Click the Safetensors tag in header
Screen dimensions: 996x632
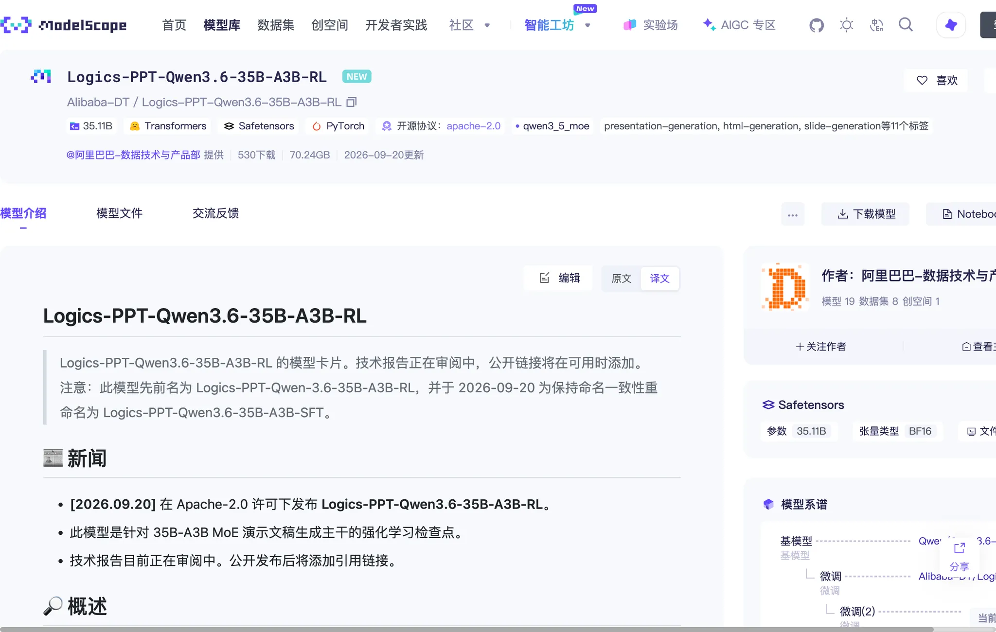(x=259, y=126)
